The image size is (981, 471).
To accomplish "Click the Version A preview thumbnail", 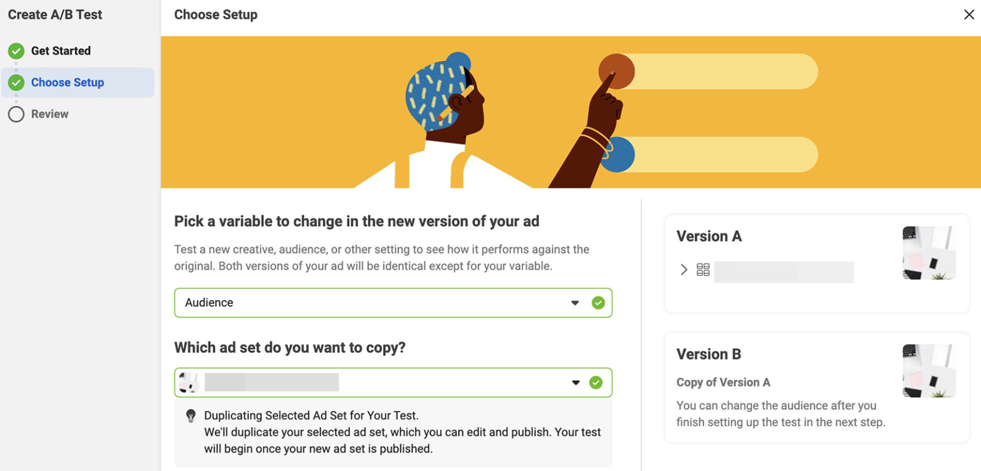I will pos(929,253).
